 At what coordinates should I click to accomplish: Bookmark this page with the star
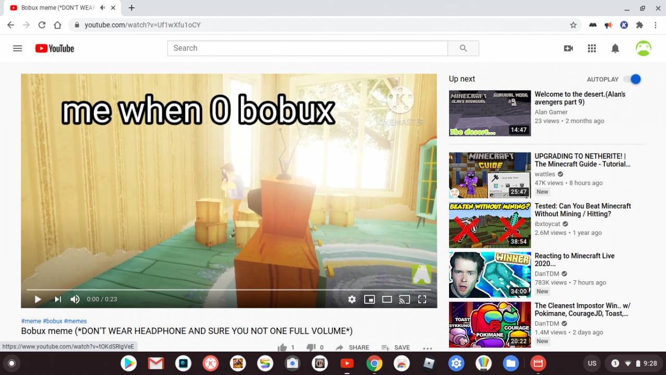pyautogui.click(x=573, y=25)
